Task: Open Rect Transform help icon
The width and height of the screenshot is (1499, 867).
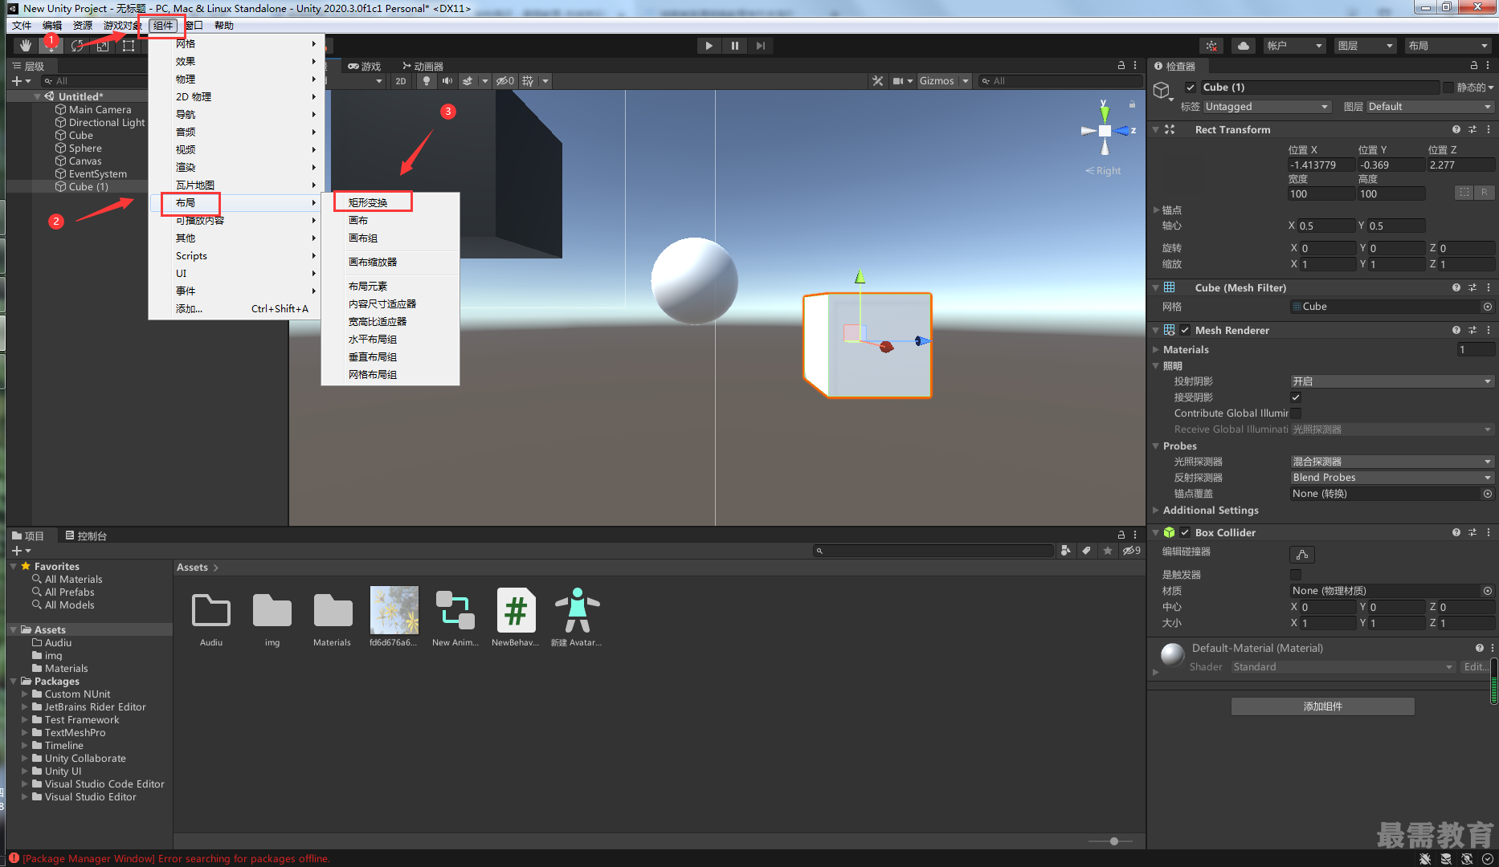Action: (x=1456, y=129)
